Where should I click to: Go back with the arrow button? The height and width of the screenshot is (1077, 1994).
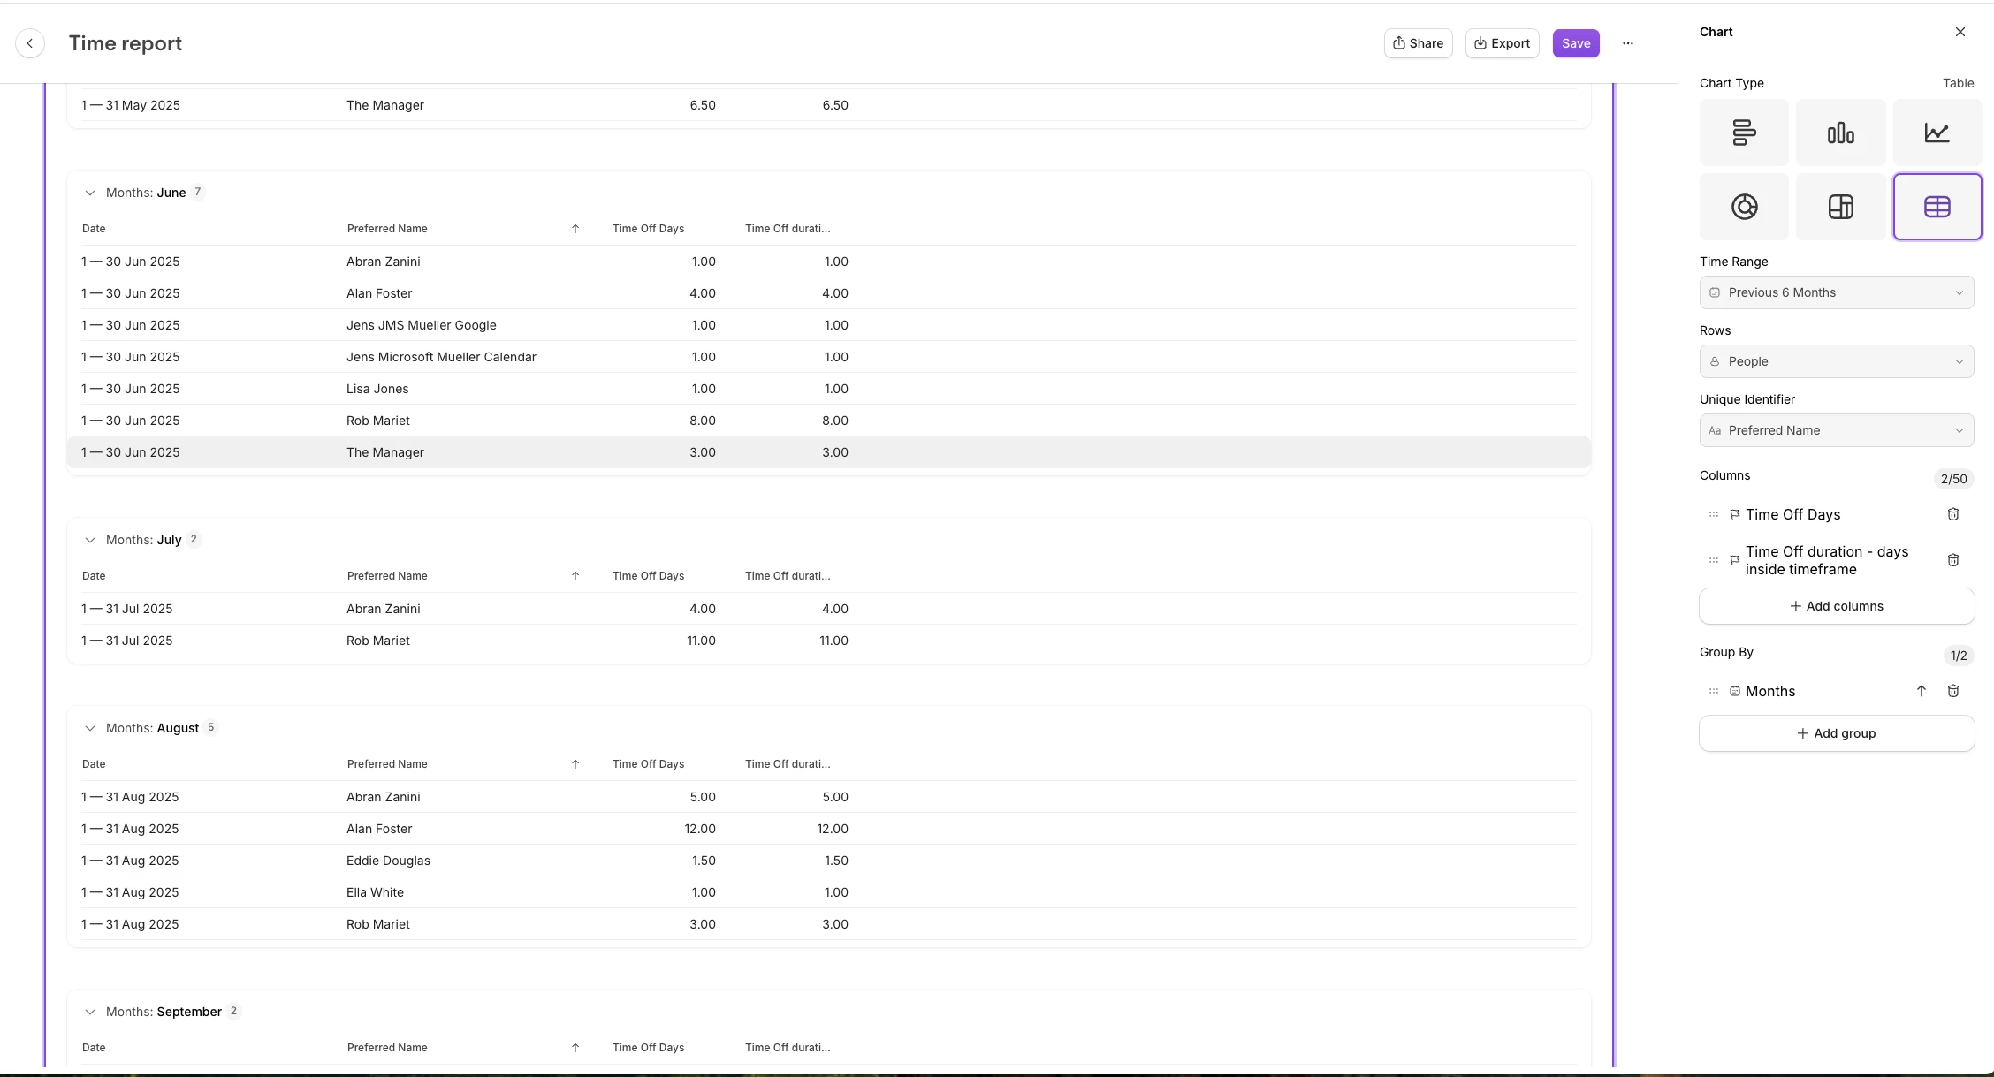pos(30,43)
